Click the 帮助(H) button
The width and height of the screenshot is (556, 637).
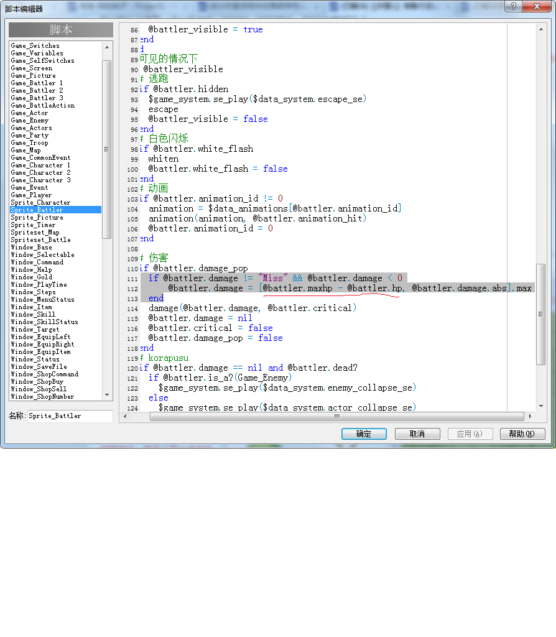point(522,434)
